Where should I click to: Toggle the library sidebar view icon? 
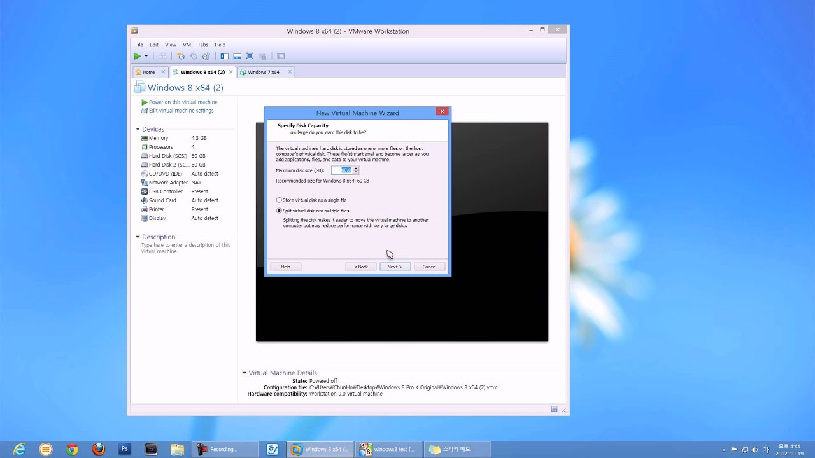224,56
